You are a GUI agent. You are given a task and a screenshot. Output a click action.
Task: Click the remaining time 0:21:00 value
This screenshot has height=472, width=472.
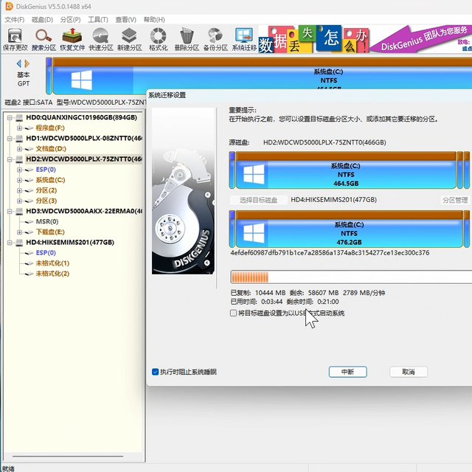(327, 302)
